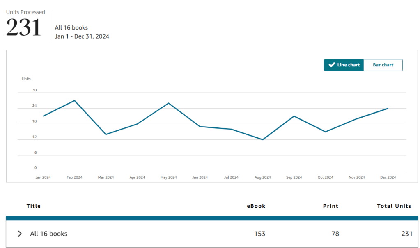Select the Line chart toggle option

(344, 65)
